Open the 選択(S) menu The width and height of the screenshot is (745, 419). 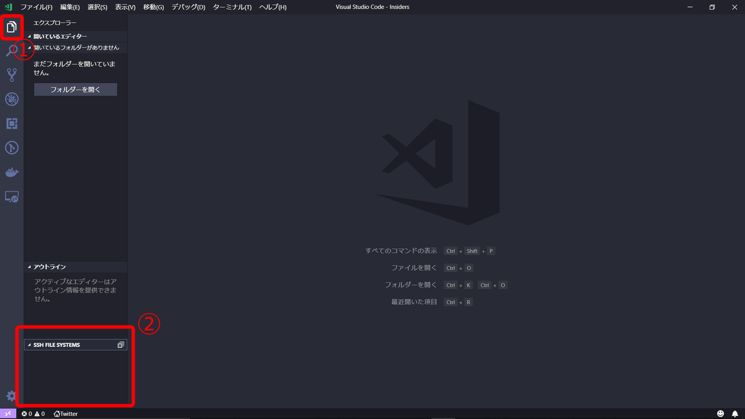[97, 7]
